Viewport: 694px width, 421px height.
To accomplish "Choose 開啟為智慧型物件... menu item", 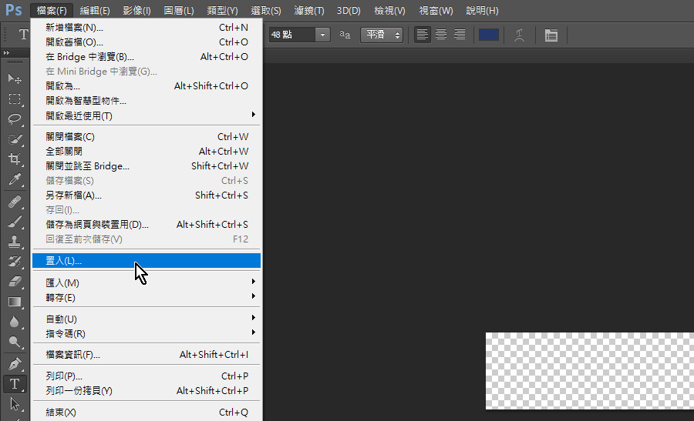I will click(x=147, y=101).
